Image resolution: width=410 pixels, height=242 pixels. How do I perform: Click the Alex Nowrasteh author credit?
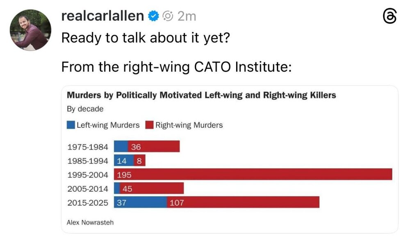click(90, 222)
